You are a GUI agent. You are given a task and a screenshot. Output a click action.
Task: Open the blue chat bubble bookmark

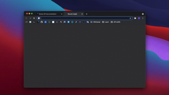click(x=65, y=22)
